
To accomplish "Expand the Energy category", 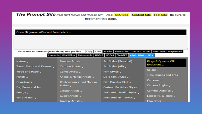I will (22, 93).
